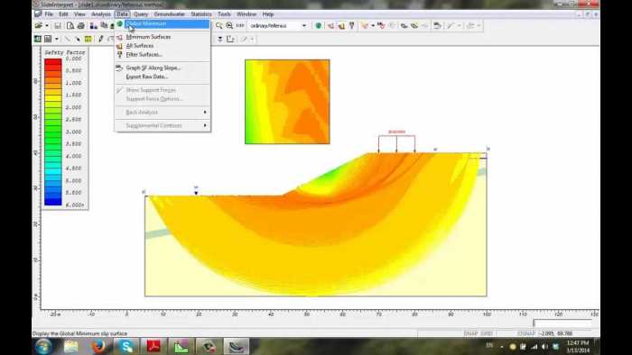The width and height of the screenshot is (632, 355).
Task: Click the Save disk toolbar icon
Action: pyautogui.click(x=58, y=26)
